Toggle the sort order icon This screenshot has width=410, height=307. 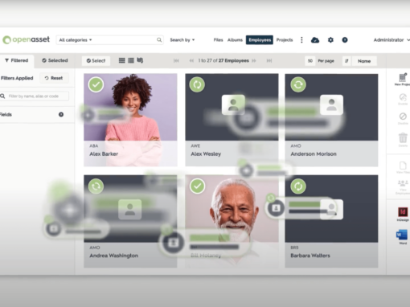tap(346, 61)
